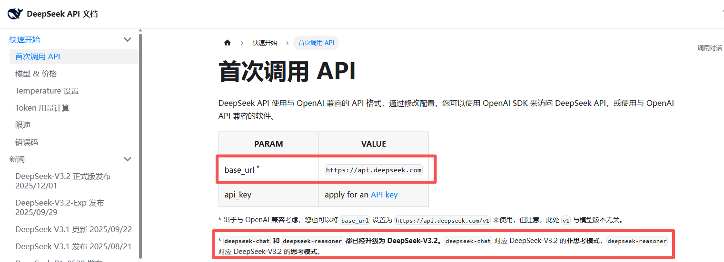Click the 快速开始 sidebar category label

[25, 40]
